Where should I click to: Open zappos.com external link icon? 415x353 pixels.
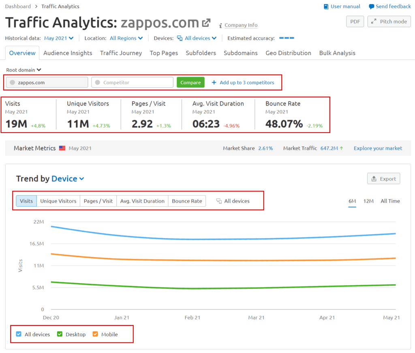click(x=206, y=23)
